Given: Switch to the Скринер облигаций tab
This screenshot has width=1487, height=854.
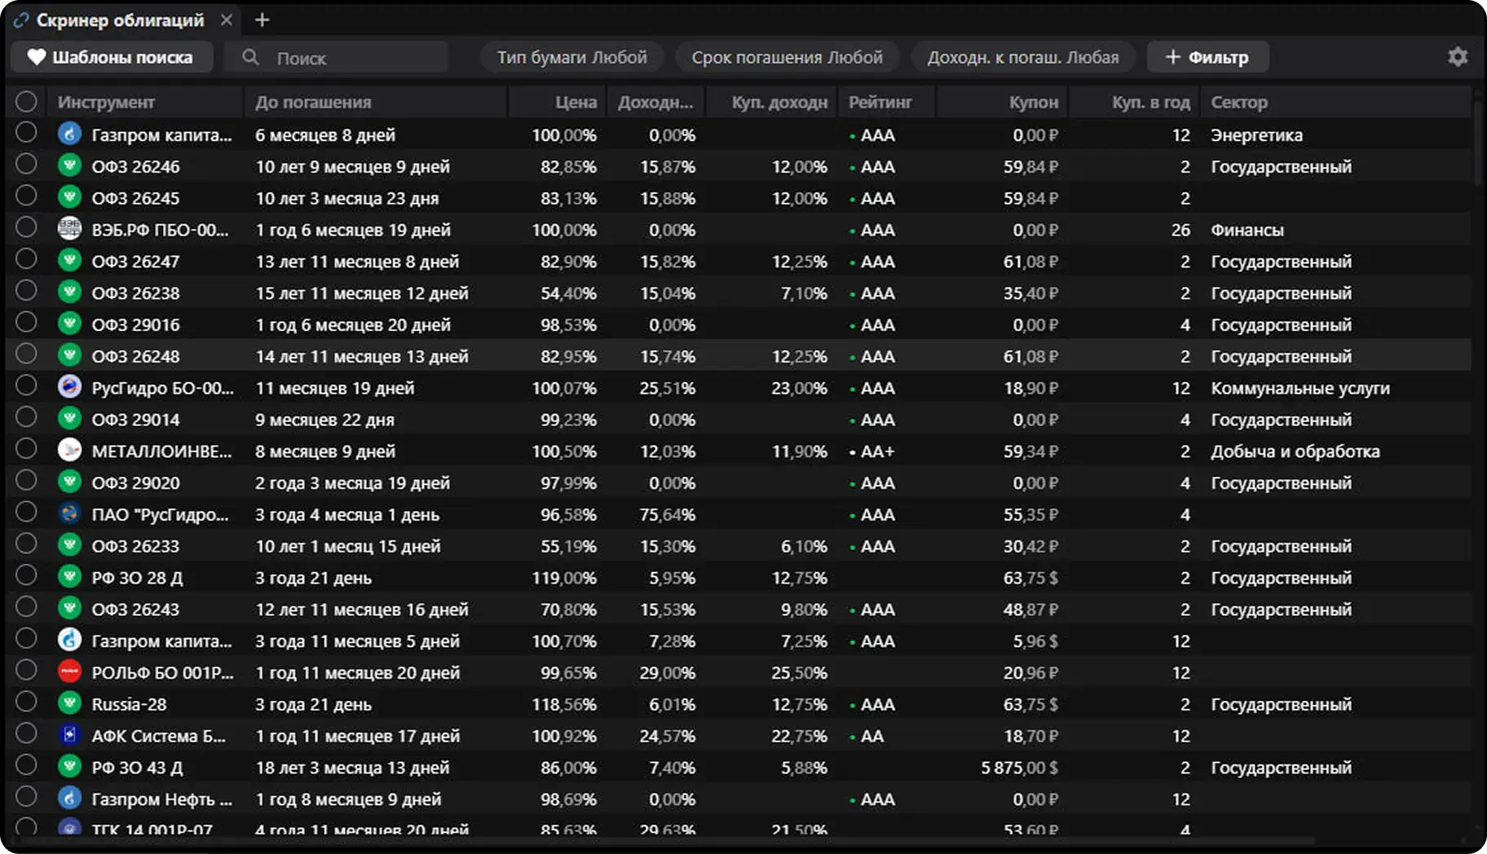Looking at the screenshot, I should tap(120, 20).
